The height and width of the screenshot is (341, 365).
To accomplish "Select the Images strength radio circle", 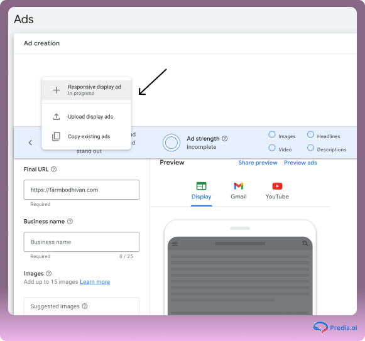I will tap(272, 134).
